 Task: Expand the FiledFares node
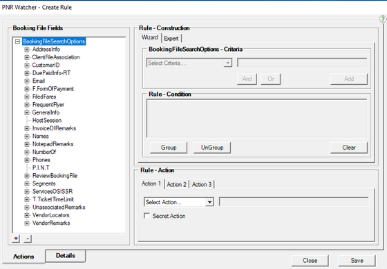point(27,97)
